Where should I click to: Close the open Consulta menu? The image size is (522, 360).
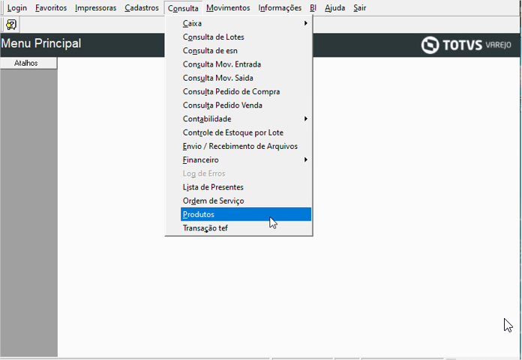[183, 8]
